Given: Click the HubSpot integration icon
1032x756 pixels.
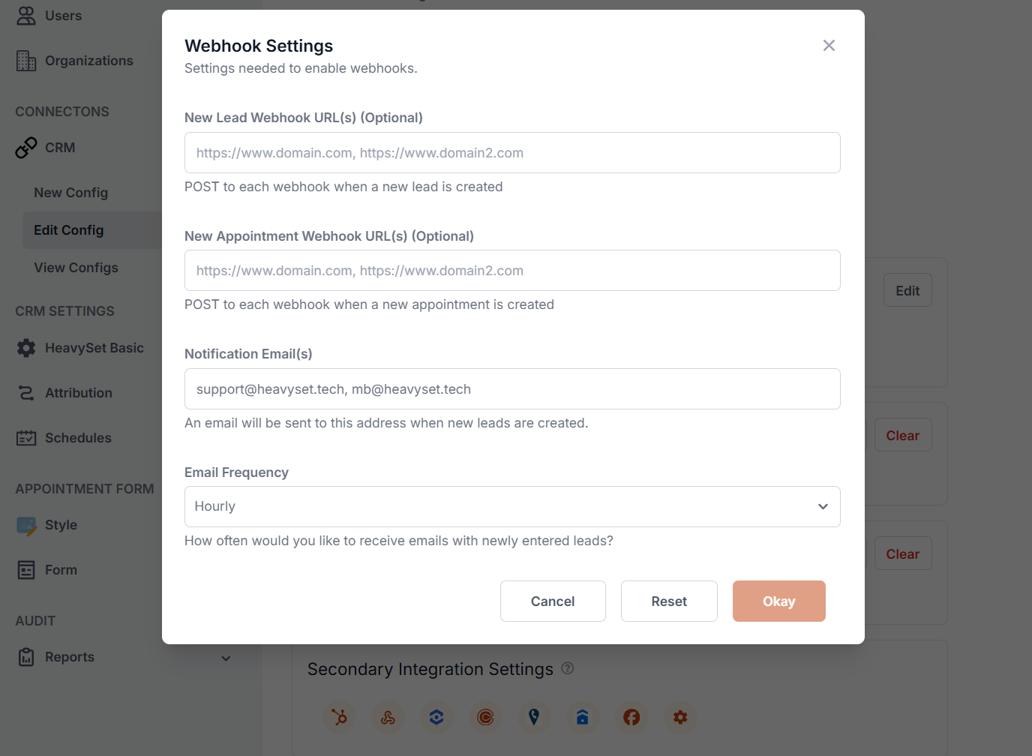Looking at the screenshot, I should pos(339,718).
